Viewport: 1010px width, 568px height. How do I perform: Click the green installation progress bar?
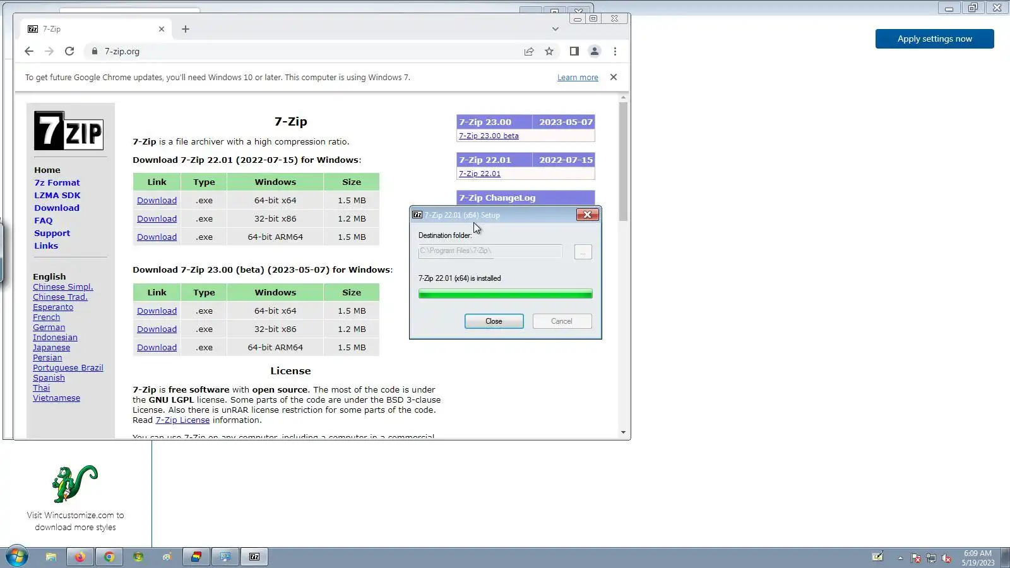coord(506,294)
